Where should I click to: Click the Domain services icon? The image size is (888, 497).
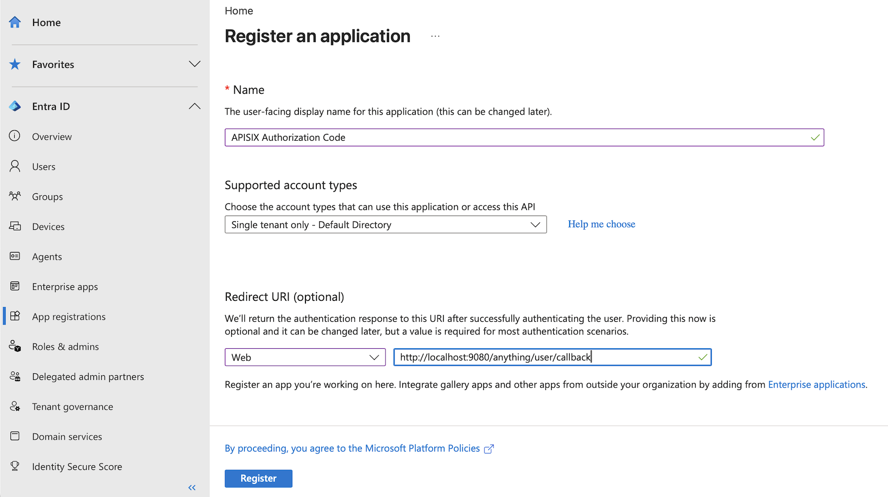(x=15, y=436)
